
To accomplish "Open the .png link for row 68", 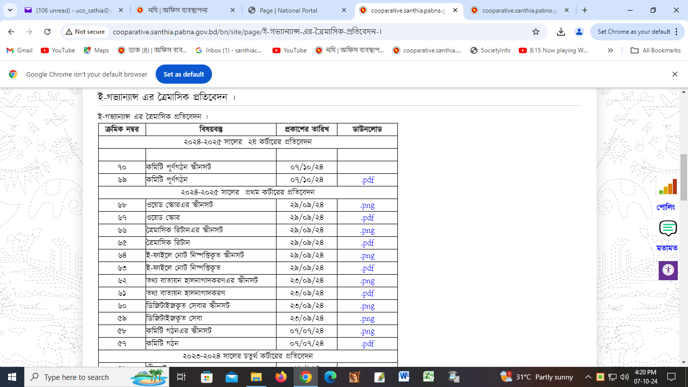I will [367, 205].
